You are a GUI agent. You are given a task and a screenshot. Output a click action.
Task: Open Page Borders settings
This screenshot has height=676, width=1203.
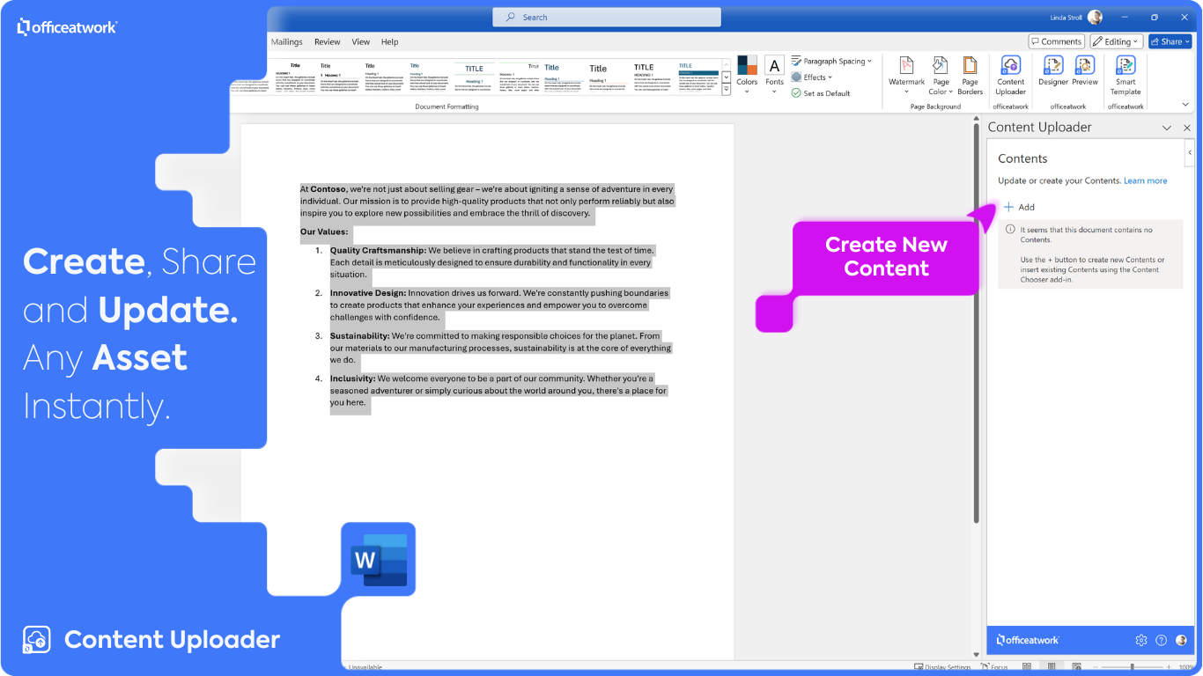(x=970, y=76)
